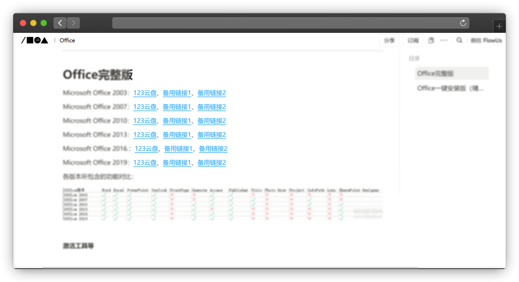Click the FlowUs logo in header

pyautogui.click(x=34, y=41)
